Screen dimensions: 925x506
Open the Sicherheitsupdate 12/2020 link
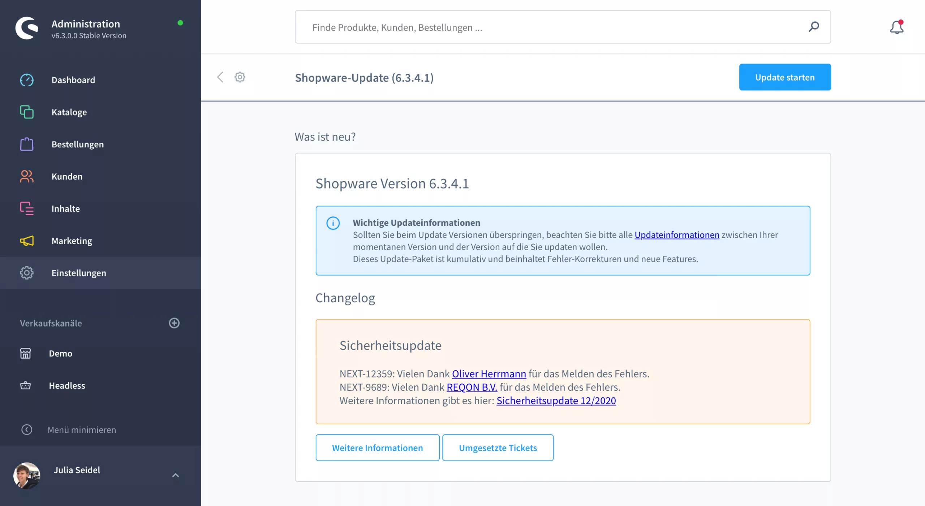(556, 401)
